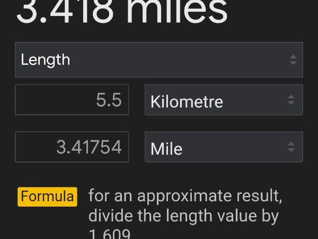Image resolution: width=318 pixels, height=239 pixels.
Task: Focus the 5.5 kilometre value field
Action: click(x=72, y=100)
